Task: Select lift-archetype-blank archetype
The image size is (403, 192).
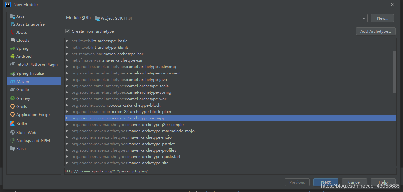Action: tap(230, 48)
